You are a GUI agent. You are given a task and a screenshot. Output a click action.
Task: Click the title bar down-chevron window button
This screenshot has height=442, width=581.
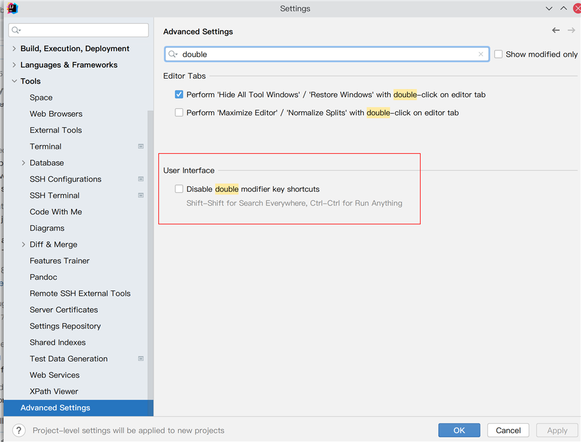(x=549, y=9)
